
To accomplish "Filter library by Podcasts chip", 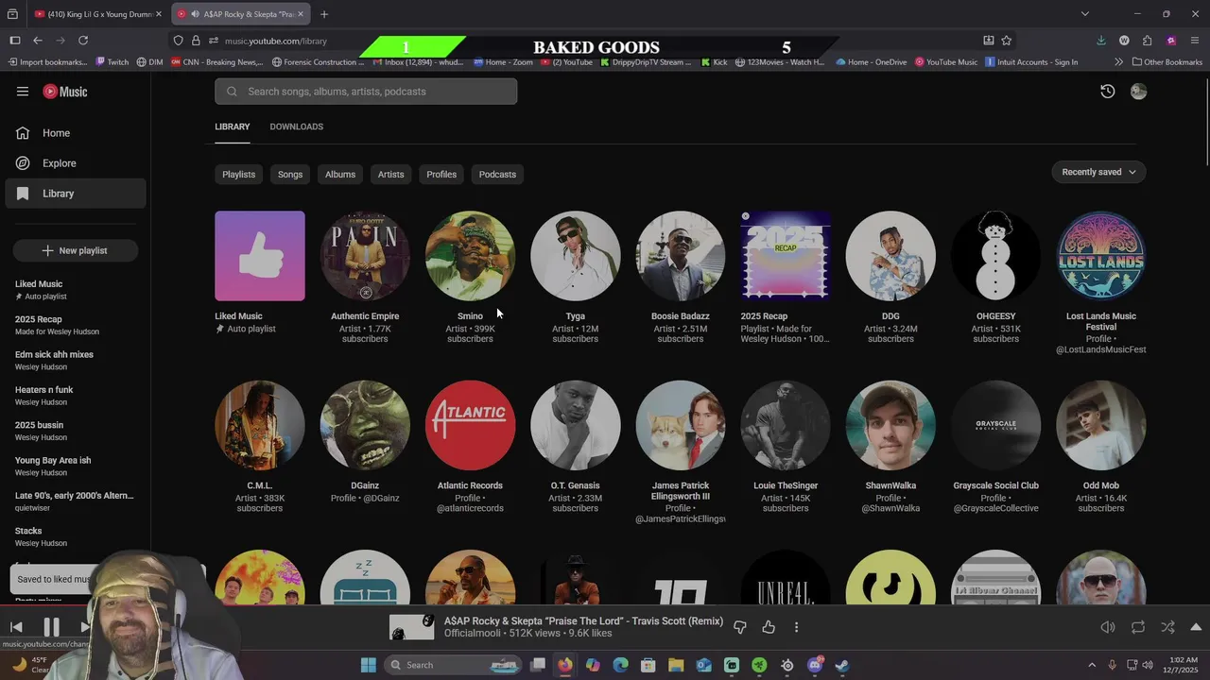I will 497,175.
